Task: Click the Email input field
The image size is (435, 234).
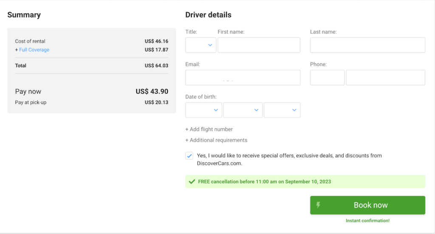Action: 243,77
